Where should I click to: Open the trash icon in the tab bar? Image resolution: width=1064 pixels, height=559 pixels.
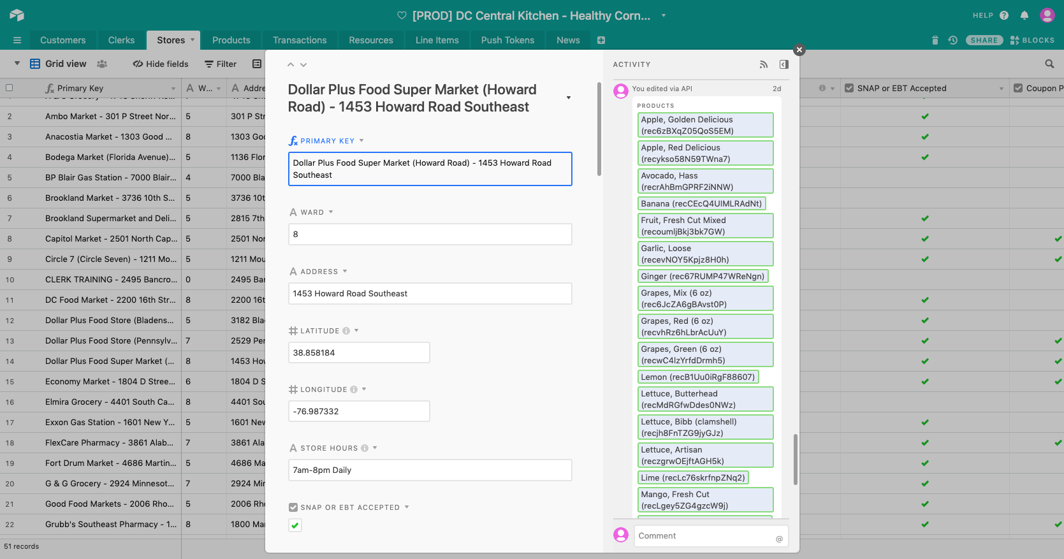coord(935,40)
